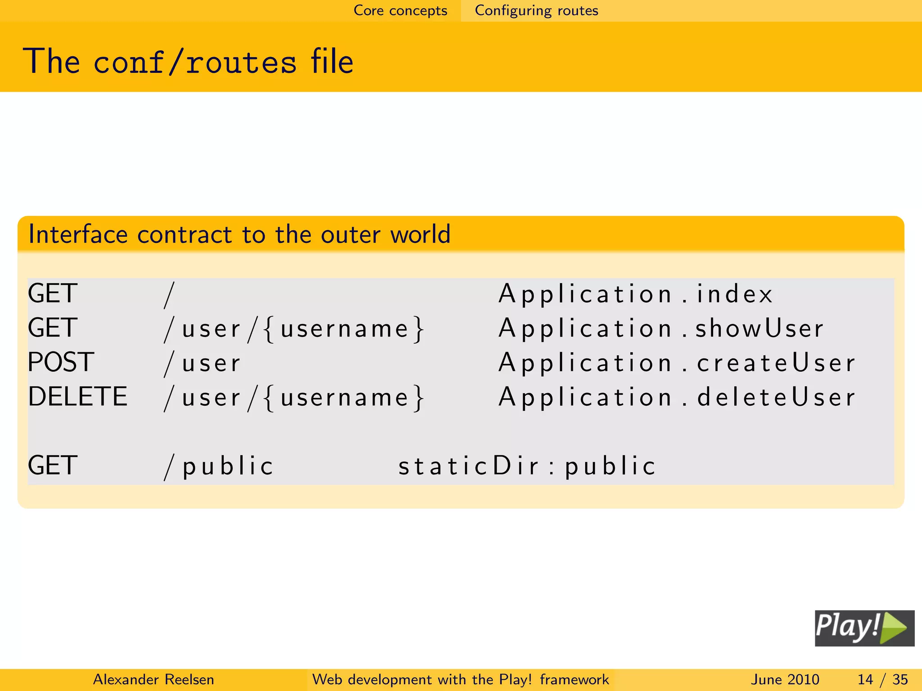Screen dimensions: 922x691
Task: Click the Play! framework logo
Action: tap(864, 628)
